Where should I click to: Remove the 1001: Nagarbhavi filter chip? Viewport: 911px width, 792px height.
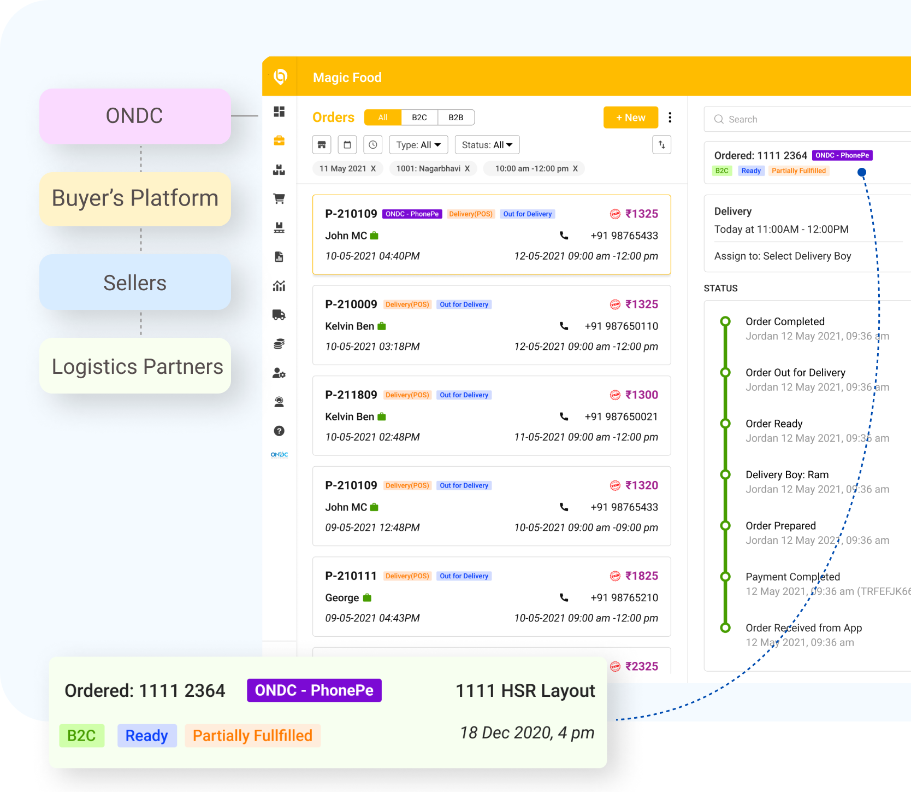[x=468, y=169]
